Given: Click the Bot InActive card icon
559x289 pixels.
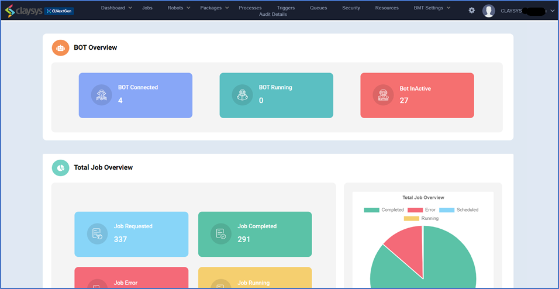Looking at the screenshot, I should tap(383, 95).
